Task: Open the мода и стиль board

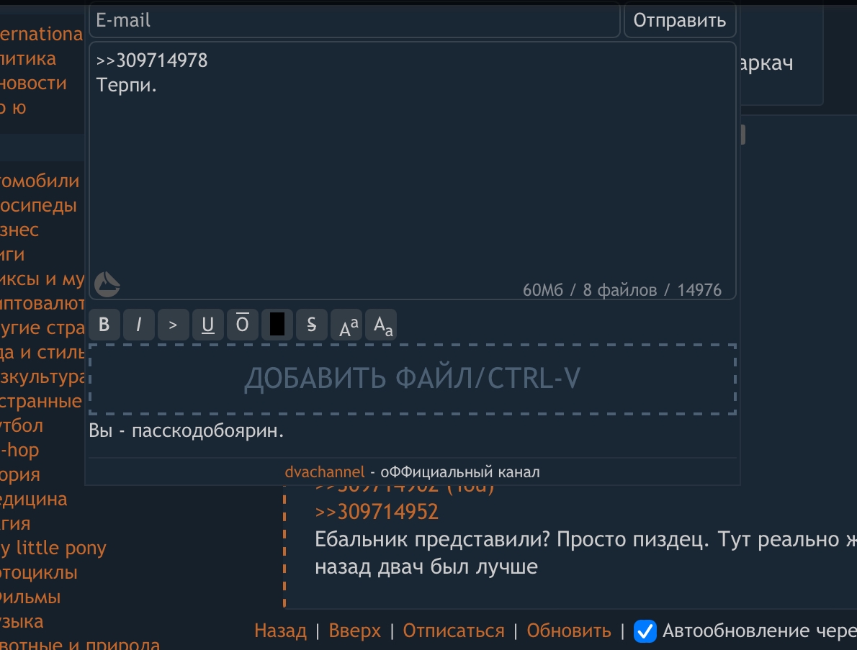Action: tap(42, 352)
